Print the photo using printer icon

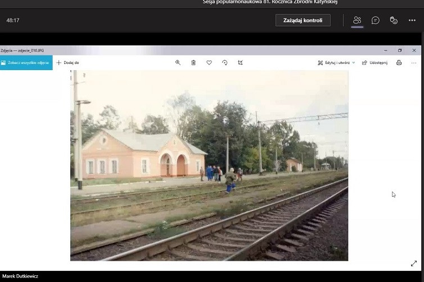pos(399,63)
